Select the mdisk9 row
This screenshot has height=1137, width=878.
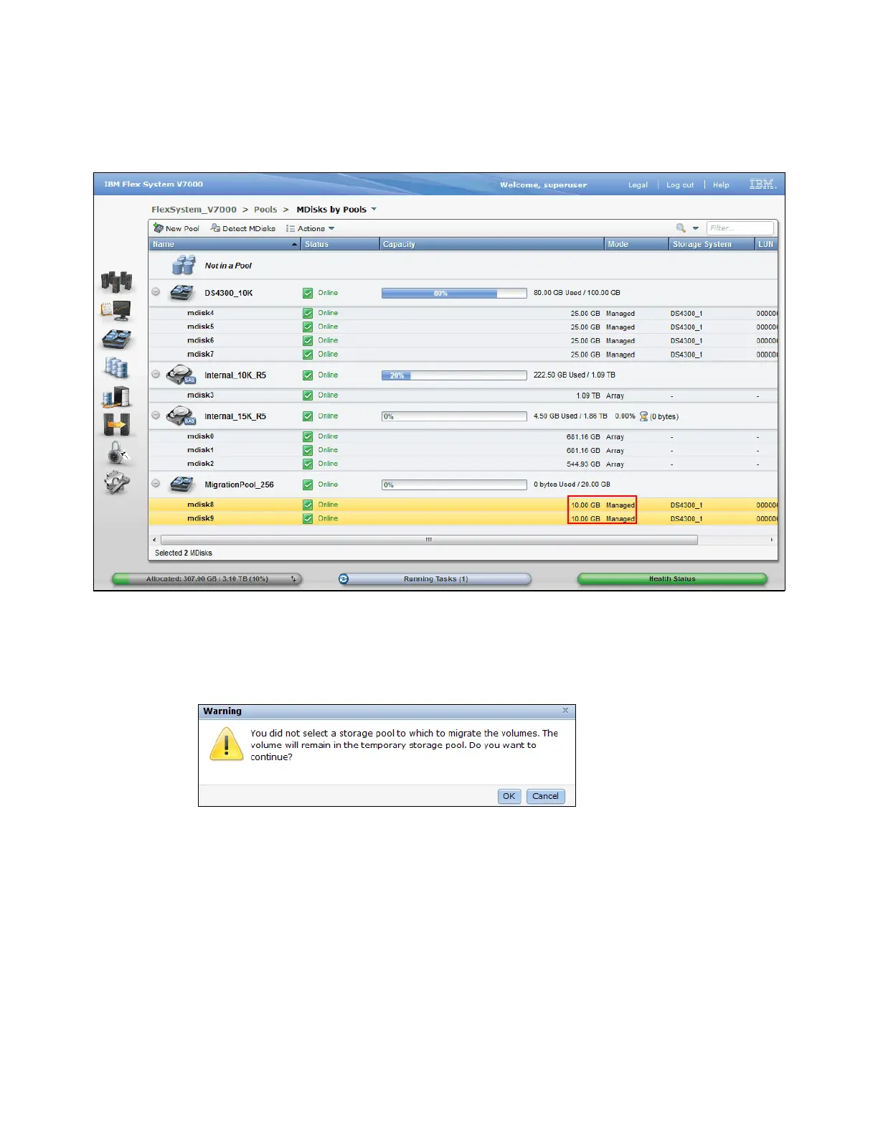tap(463, 518)
